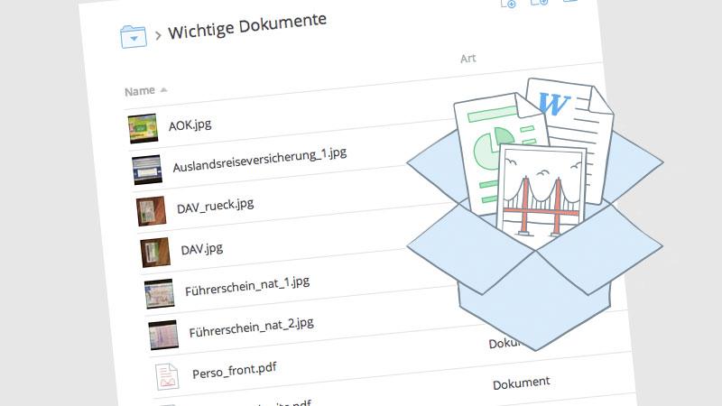This screenshot has height=406, width=722.
Task: Select the DAV_rueck.jpg file name
Action: coord(215,206)
